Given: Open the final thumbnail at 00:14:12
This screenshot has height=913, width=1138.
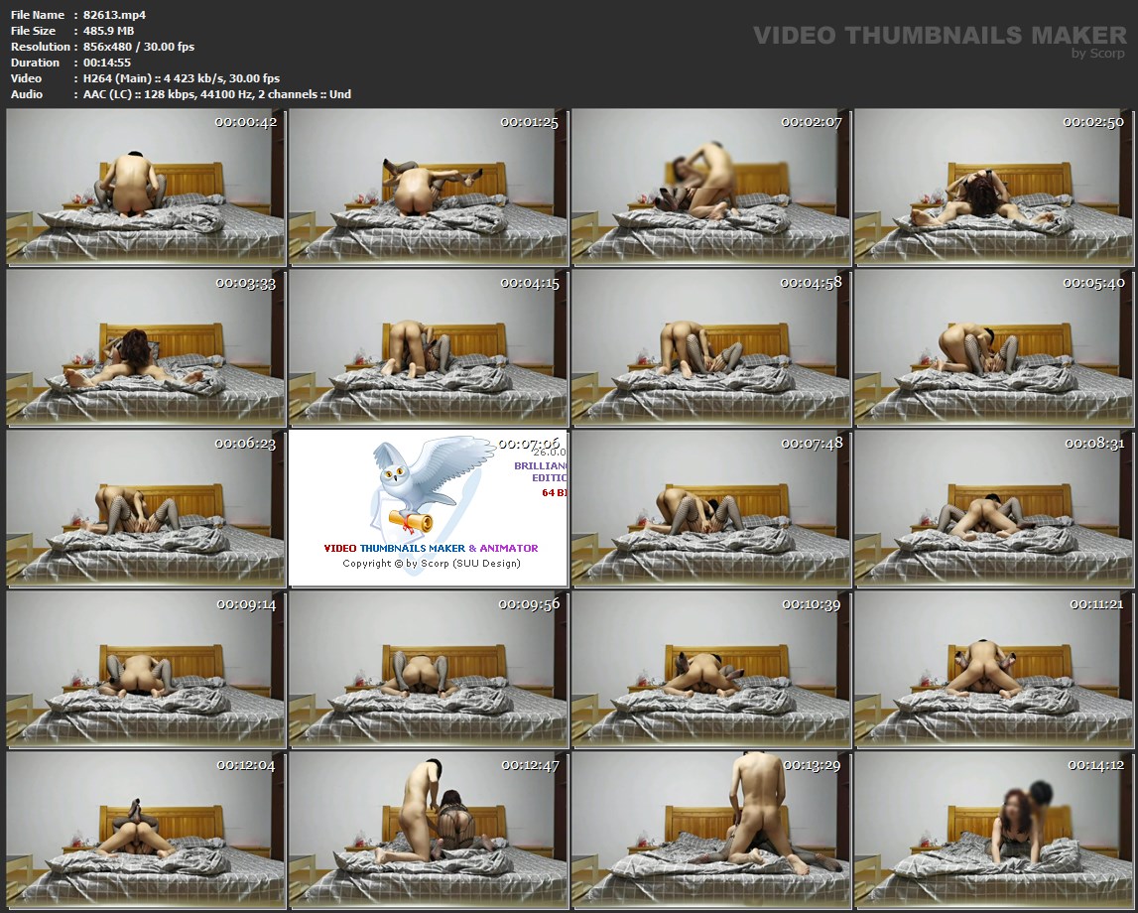Looking at the screenshot, I should (x=993, y=830).
